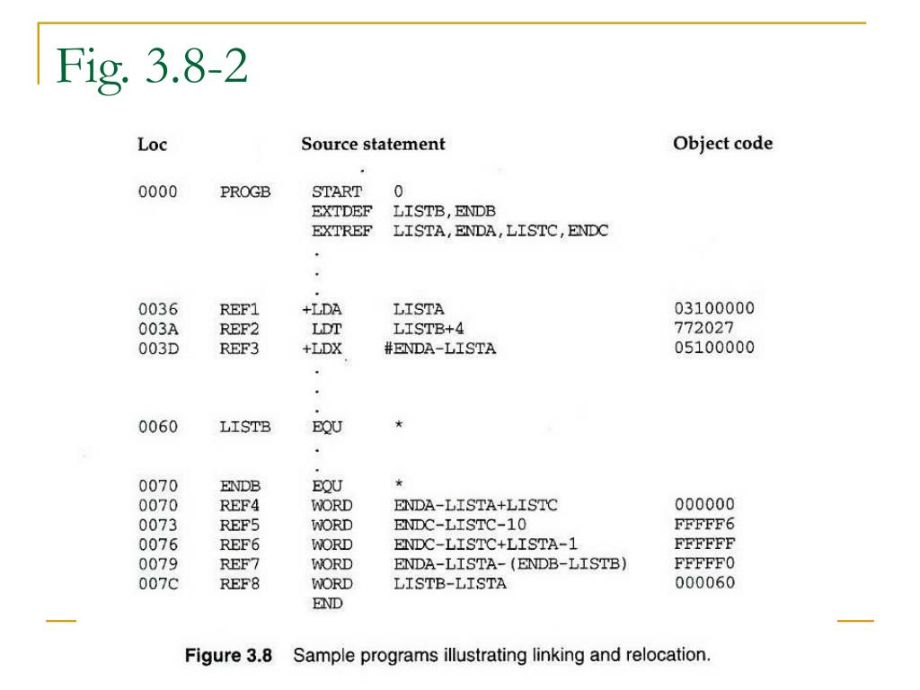The height and width of the screenshot is (690, 920).
Task: Click location value "007C"
Action: [x=158, y=584]
